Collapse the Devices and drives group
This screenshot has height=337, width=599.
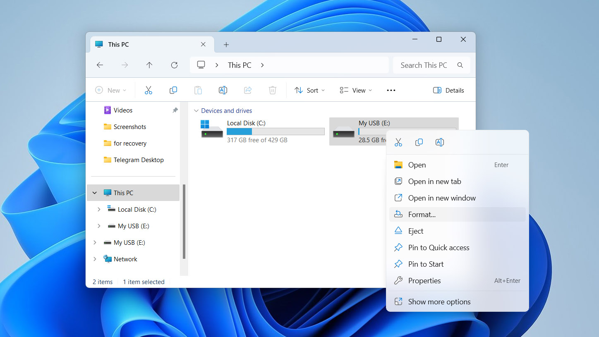click(x=196, y=111)
